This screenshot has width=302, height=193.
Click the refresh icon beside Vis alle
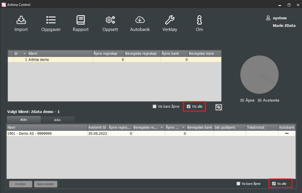click(x=219, y=107)
